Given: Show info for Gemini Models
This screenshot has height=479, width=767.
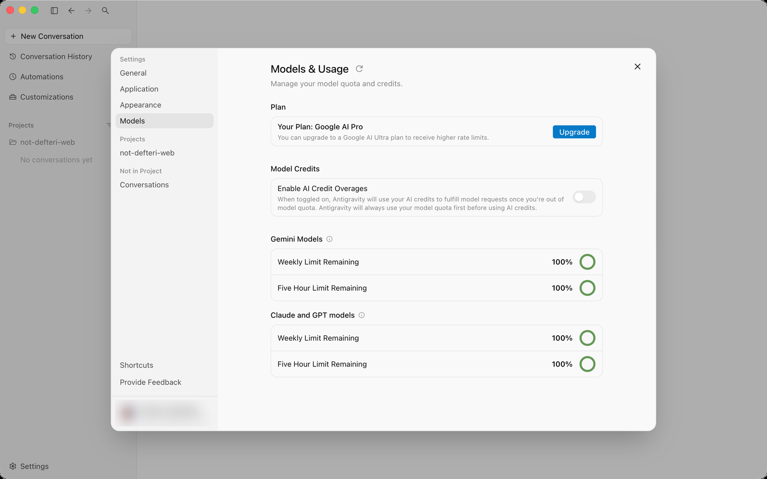Looking at the screenshot, I should click(x=329, y=239).
